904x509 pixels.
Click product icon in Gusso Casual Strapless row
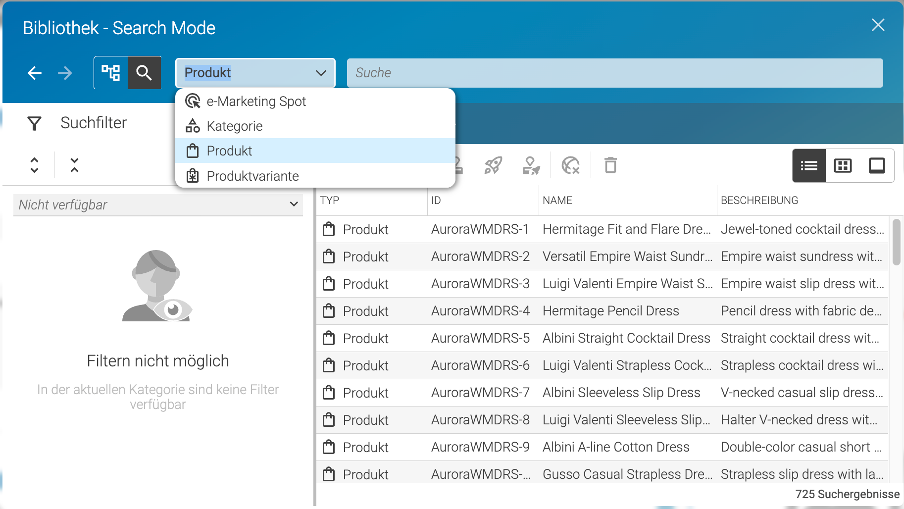329,474
